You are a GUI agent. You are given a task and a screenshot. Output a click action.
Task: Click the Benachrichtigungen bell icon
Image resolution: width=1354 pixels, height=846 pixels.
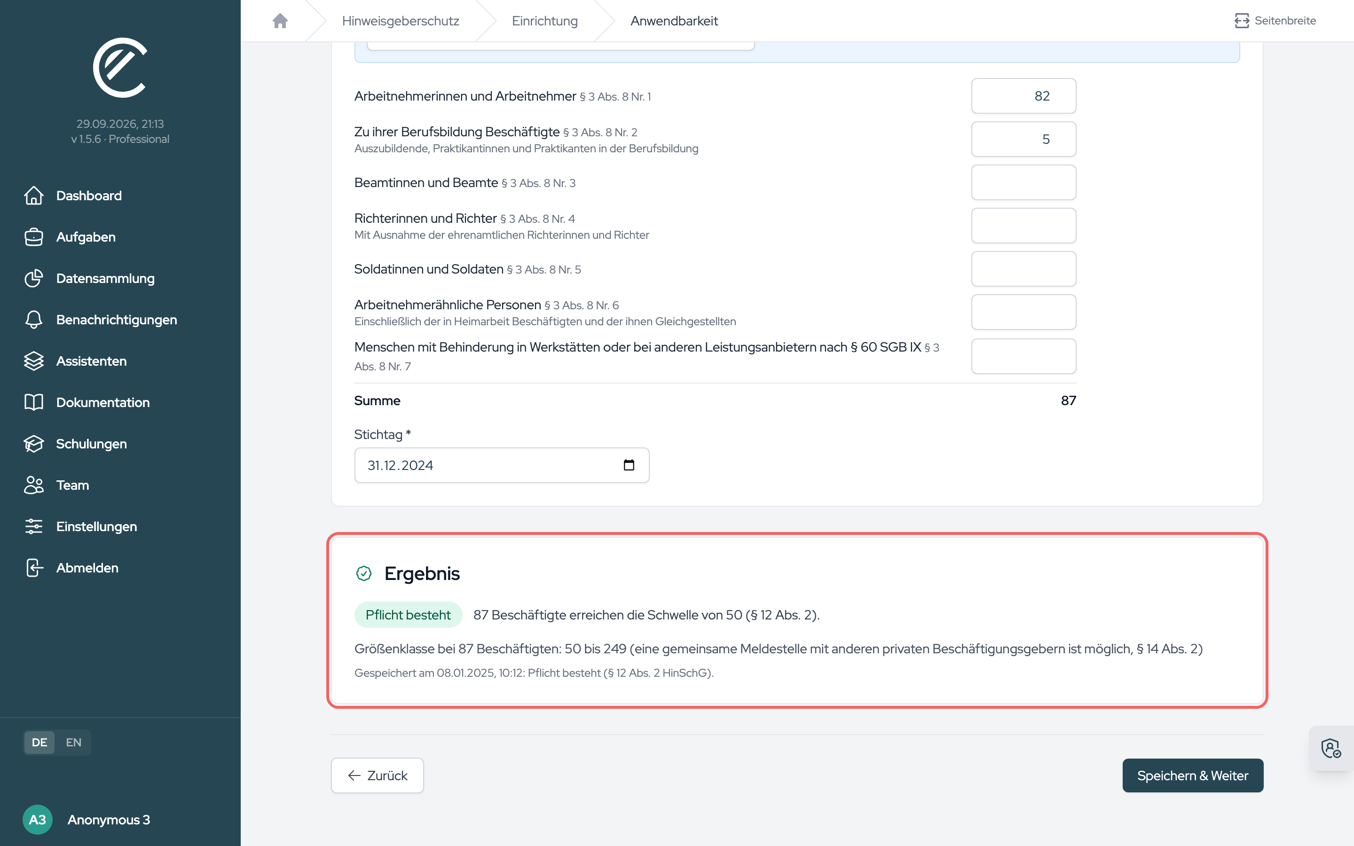(33, 320)
